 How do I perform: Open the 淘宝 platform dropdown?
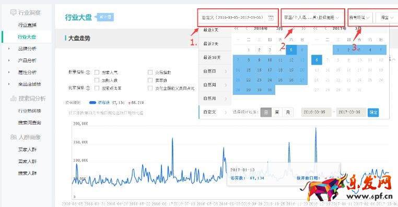387,18
